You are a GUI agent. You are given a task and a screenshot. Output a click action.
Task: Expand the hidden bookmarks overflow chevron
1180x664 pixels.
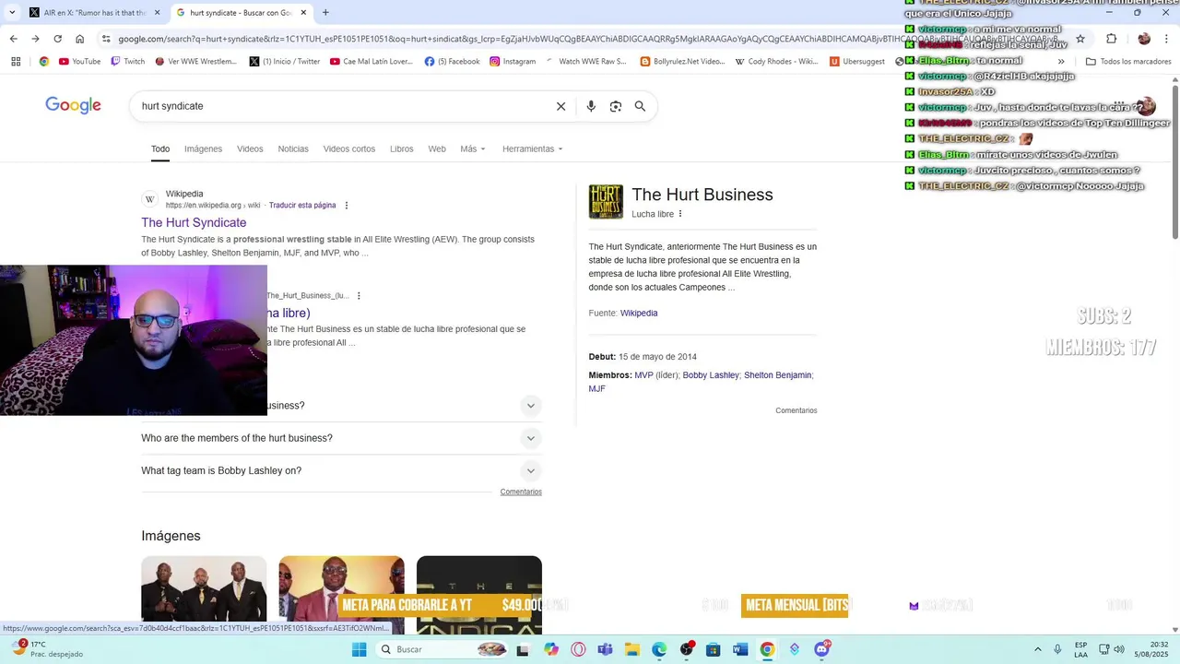click(x=1061, y=62)
